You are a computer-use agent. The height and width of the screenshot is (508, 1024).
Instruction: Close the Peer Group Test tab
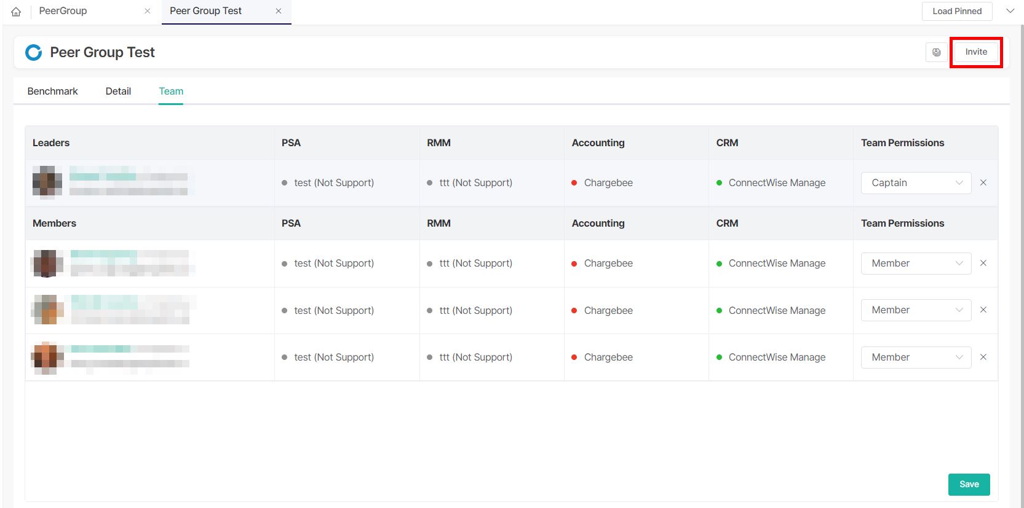tap(279, 11)
